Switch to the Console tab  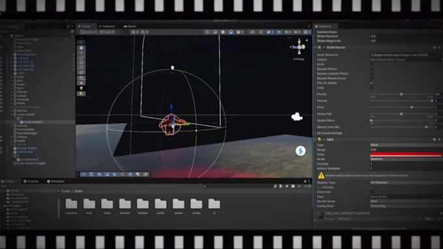tap(31, 181)
